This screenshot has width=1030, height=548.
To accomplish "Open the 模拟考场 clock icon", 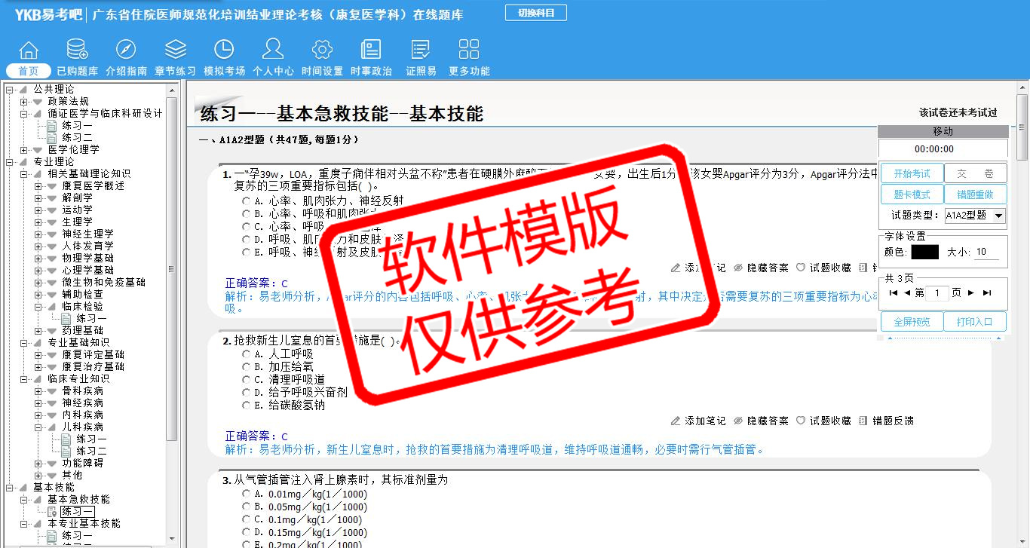I will (224, 51).
